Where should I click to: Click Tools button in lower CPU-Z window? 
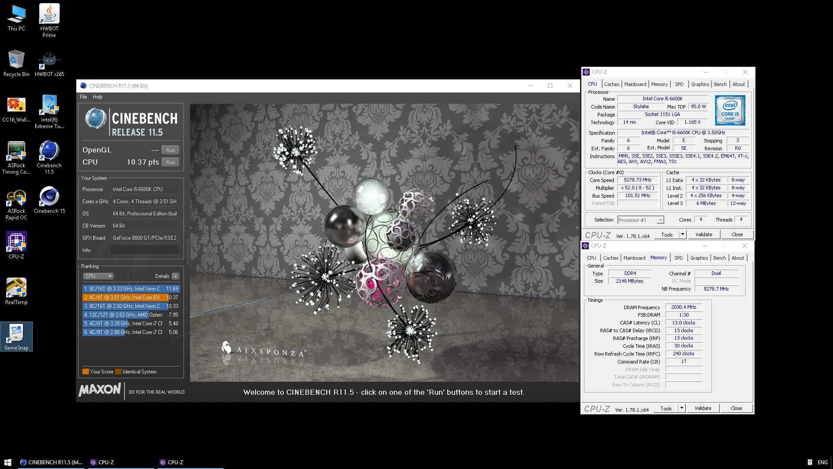point(666,408)
